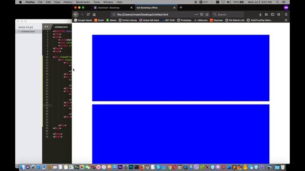Screen dimensions: 305x171
Task: Go back with the Firefox back arrow
Action: click(75, 15)
